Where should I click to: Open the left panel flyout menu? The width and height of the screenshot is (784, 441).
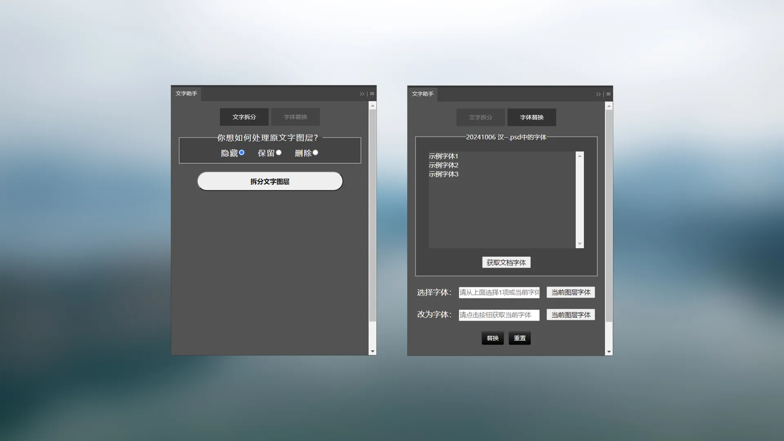tap(372, 94)
